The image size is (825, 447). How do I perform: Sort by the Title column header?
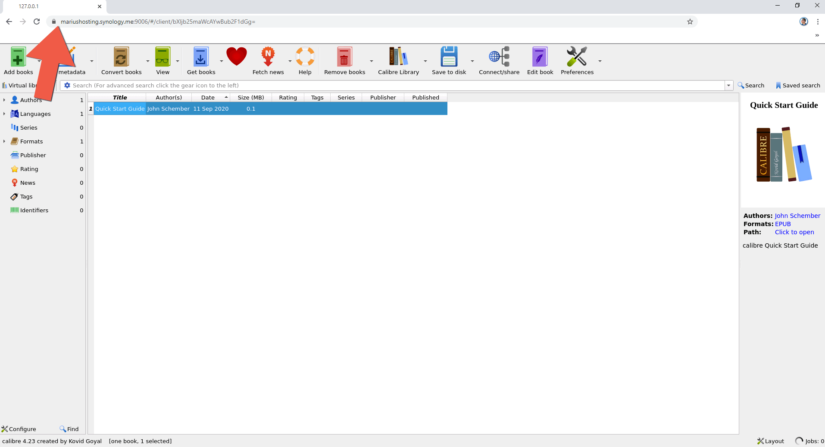pos(119,97)
